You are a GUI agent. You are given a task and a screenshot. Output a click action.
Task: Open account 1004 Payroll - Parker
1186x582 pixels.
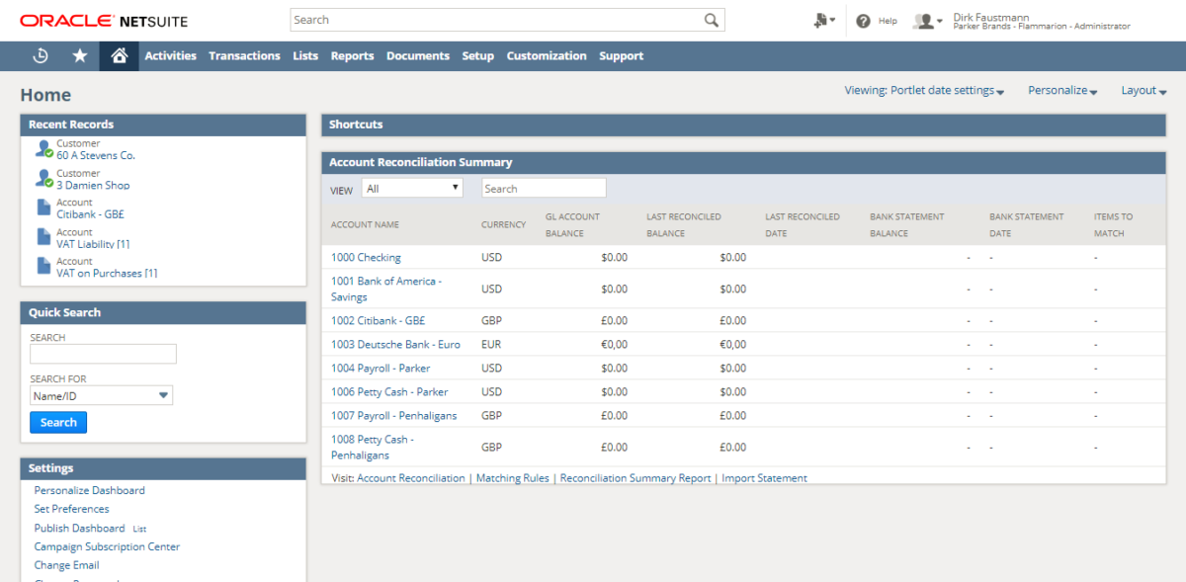pyautogui.click(x=381, y=368)
